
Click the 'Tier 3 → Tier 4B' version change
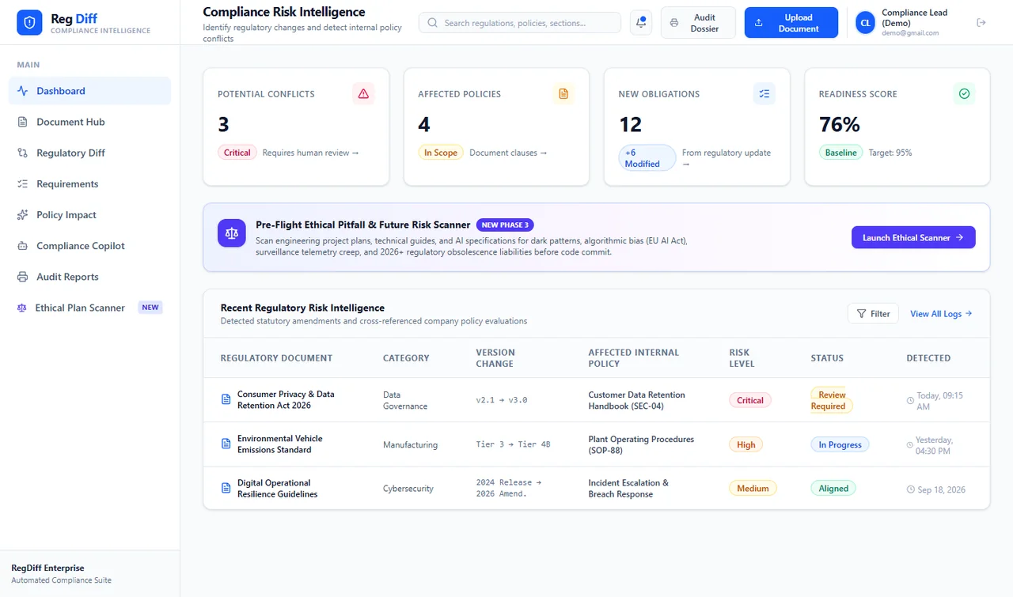(x=514, y=444)
